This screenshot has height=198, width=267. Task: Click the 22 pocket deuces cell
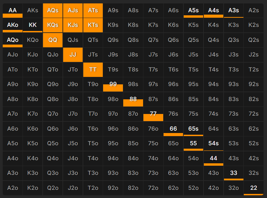[254, 188]
